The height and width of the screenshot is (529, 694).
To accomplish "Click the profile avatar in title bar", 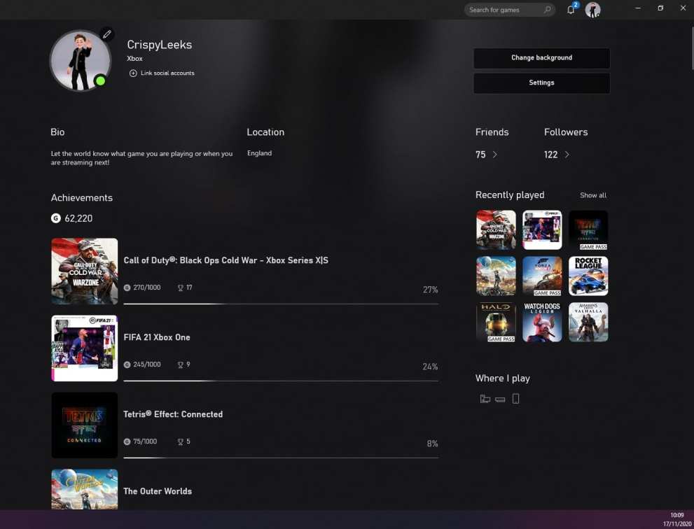I will click(593, 10).
